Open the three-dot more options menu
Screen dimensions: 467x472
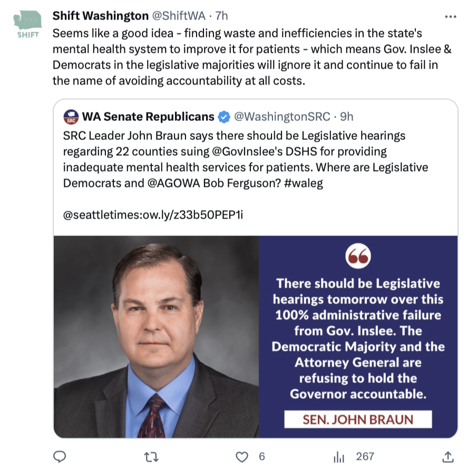click(x=450, y=16)
